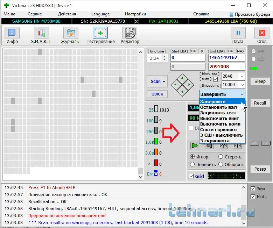
Task: Toggle the Звук sound checkbox
Action: coord(253,189)
